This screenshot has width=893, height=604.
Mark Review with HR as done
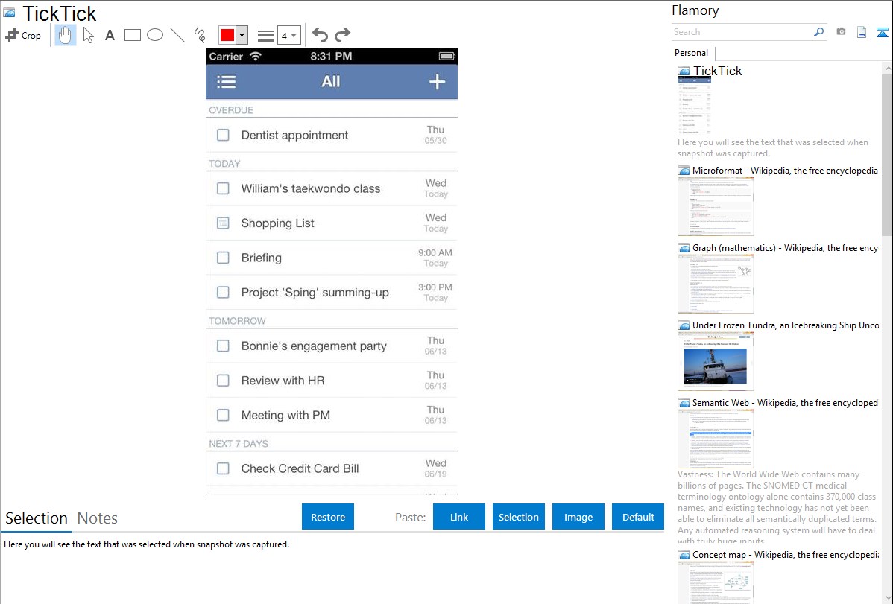click(224, 381)
